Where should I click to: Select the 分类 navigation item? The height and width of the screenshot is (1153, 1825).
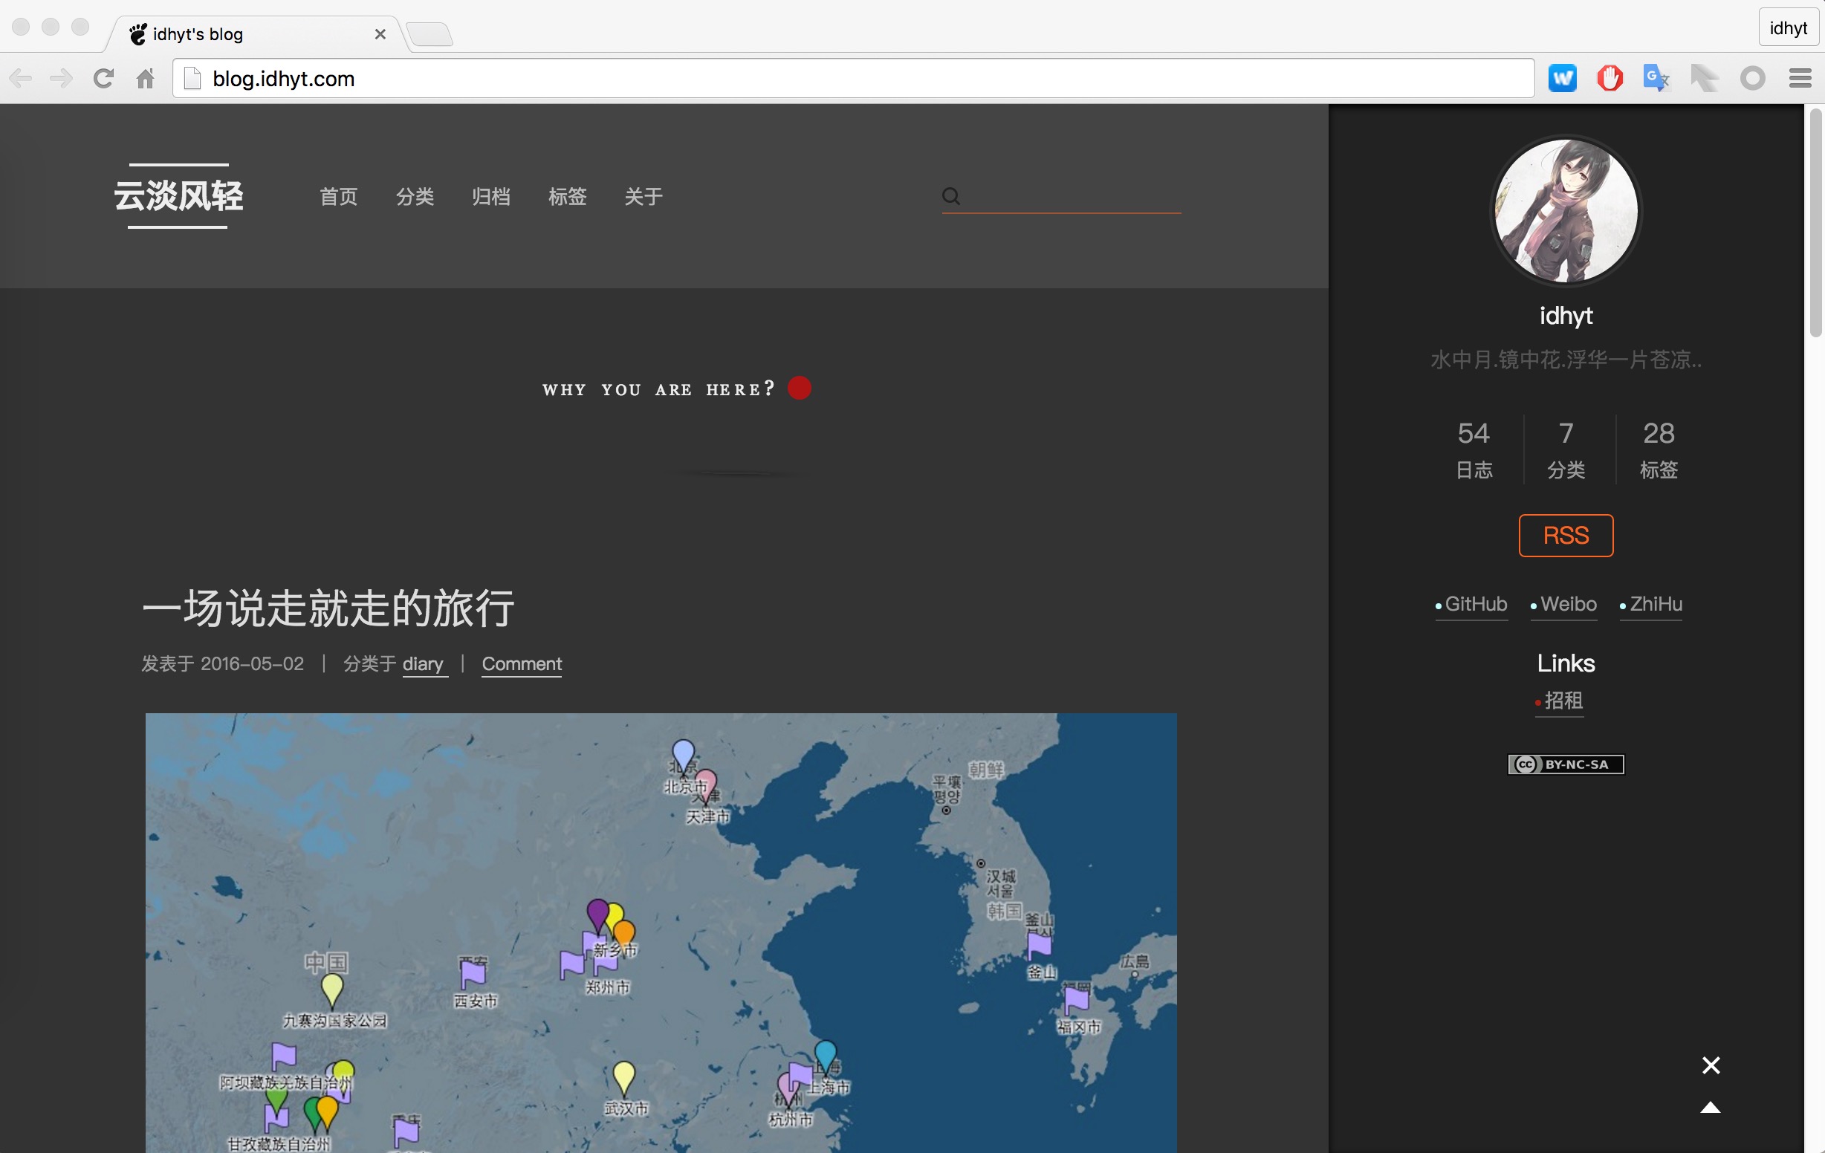click(415, 197)
